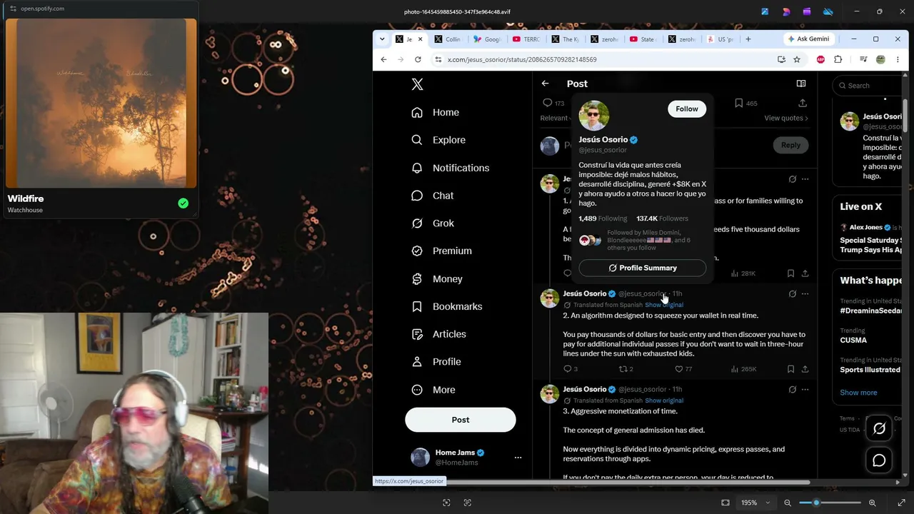Click the share icon on the main post
The width and height of the screenshot is (914, 514).
[x=803, y=103]
